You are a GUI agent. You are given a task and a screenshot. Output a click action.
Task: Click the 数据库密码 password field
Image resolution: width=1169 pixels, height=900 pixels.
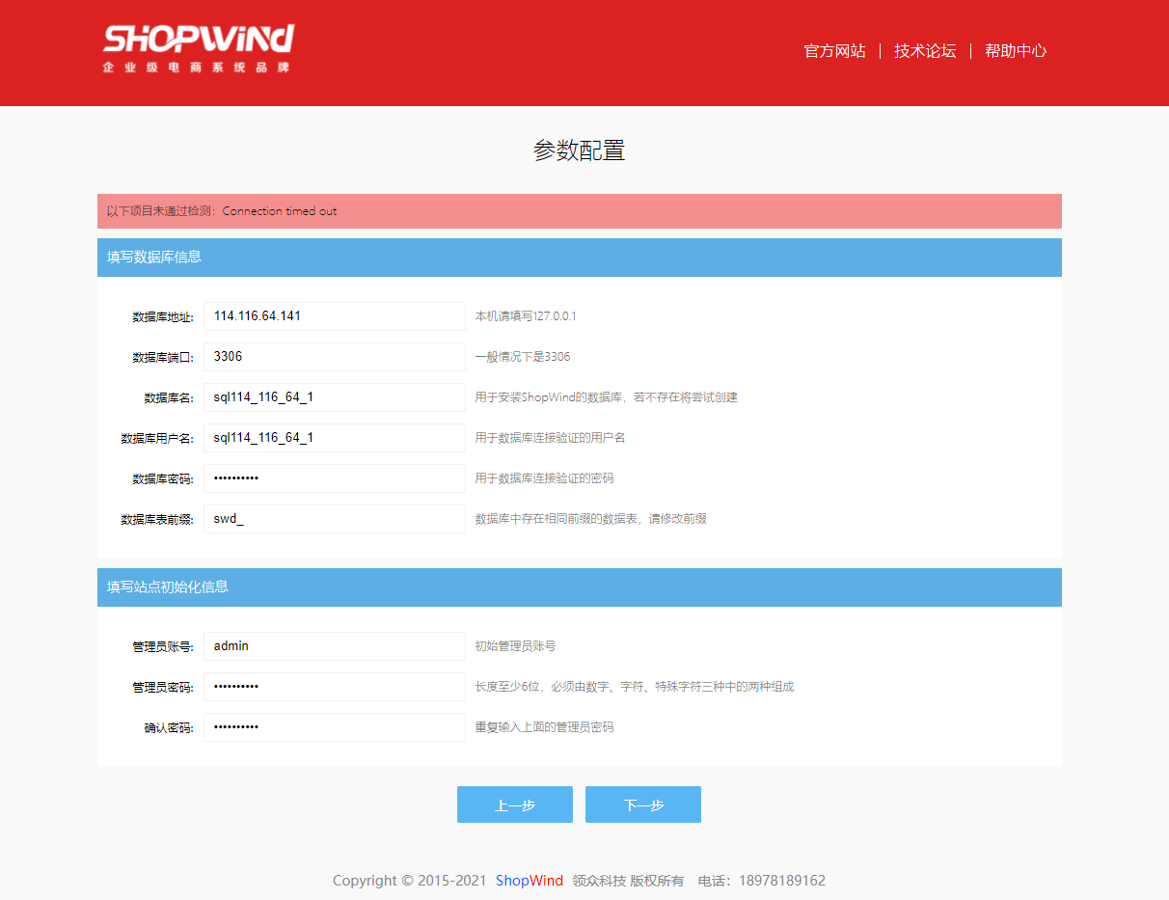pyautogui.click(x=335, y=478)
